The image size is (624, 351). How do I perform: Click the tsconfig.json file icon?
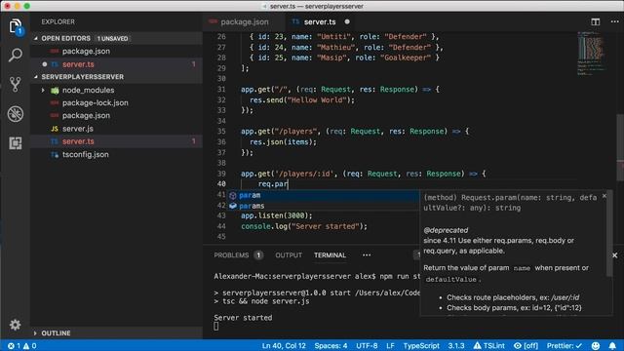(x=55, y=154)
